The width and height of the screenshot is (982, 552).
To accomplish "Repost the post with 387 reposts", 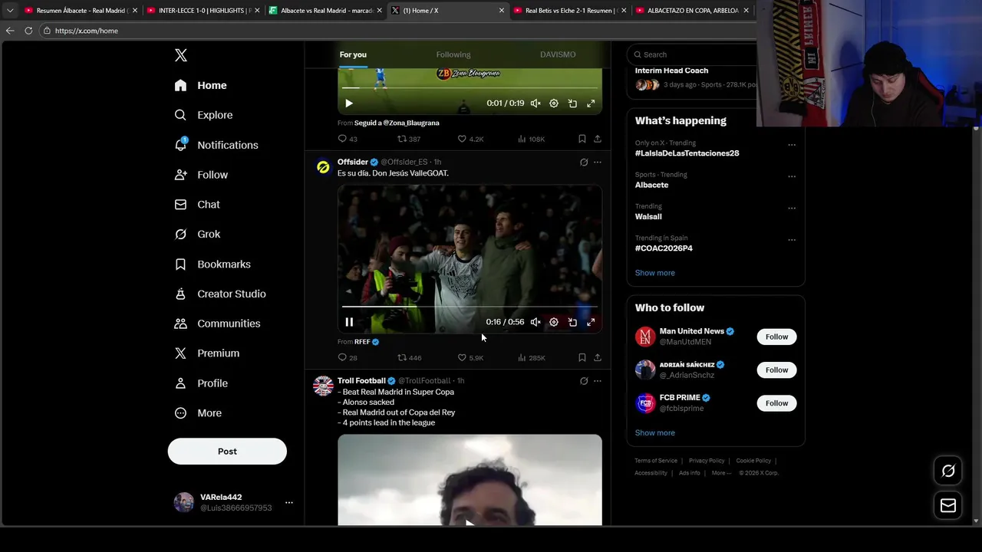I will pos(408,139).
